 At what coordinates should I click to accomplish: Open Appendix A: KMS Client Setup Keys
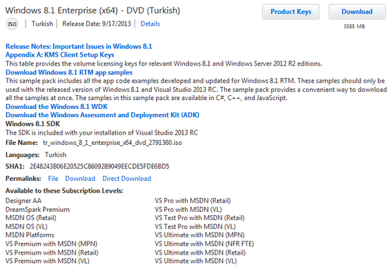pos(59,55)
